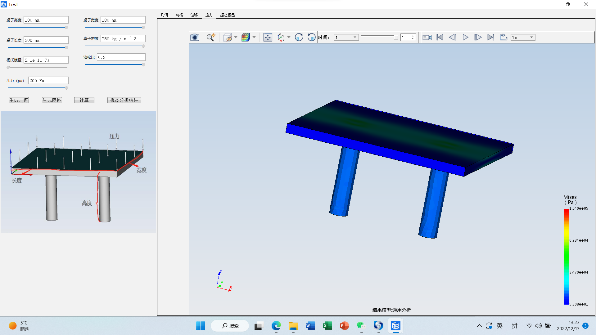Play the result animation

[x=465, y=38]
